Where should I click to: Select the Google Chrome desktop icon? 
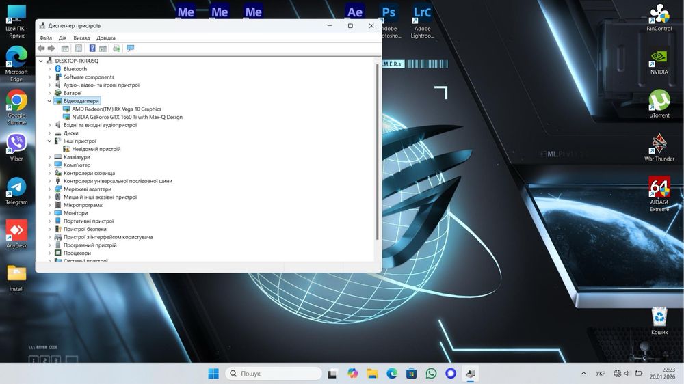pyautogui.click(x=16, y=107)
